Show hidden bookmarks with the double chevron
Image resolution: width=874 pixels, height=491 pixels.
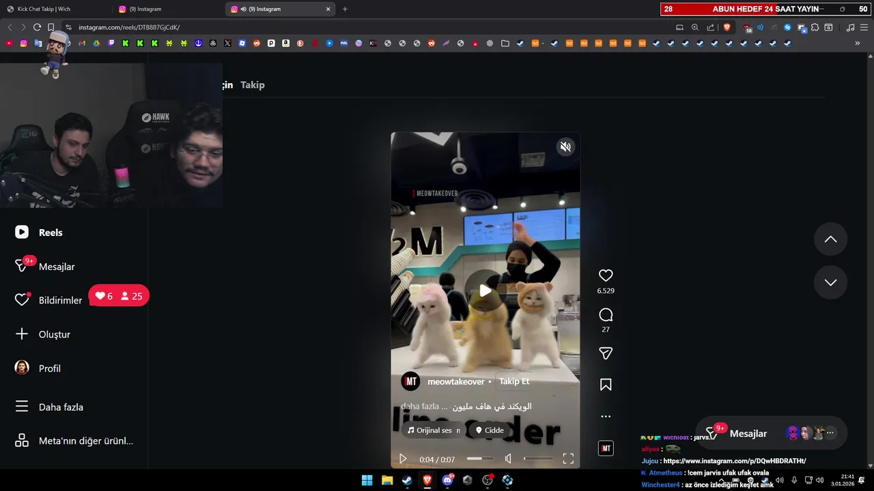(x=858, y=43)
